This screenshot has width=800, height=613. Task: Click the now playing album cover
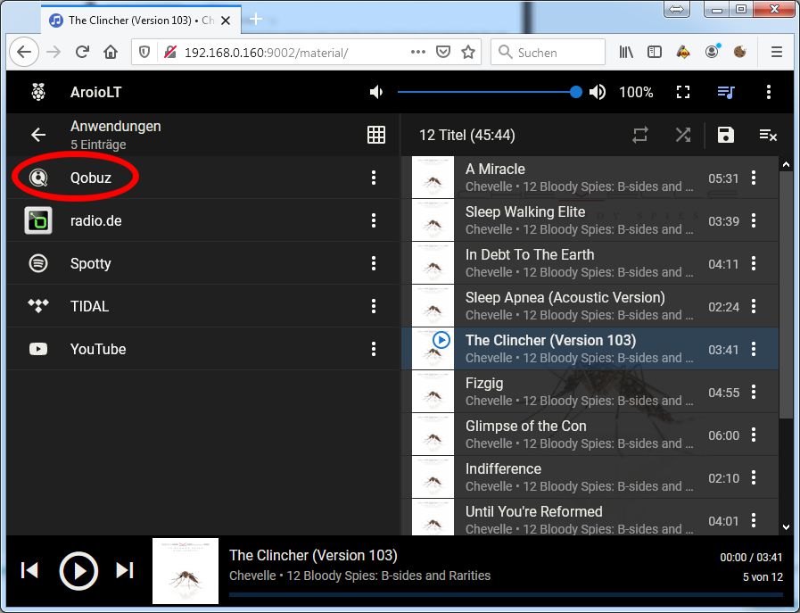(x=186, y=571)
